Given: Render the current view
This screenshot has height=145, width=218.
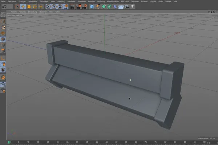Looking at the screenshot, I should [x=72, y=7].
